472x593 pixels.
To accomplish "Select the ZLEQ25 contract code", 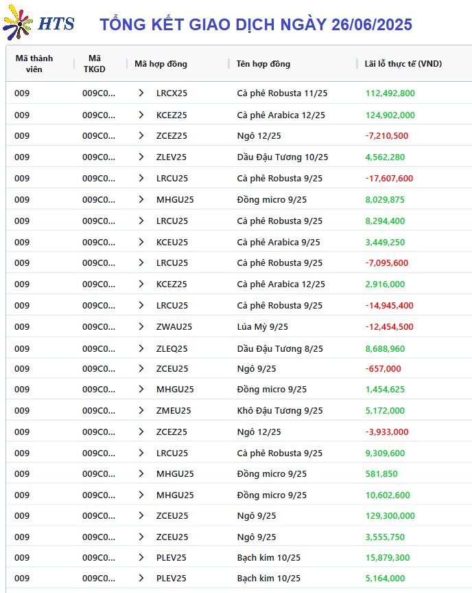I will [x=172, y=348].
